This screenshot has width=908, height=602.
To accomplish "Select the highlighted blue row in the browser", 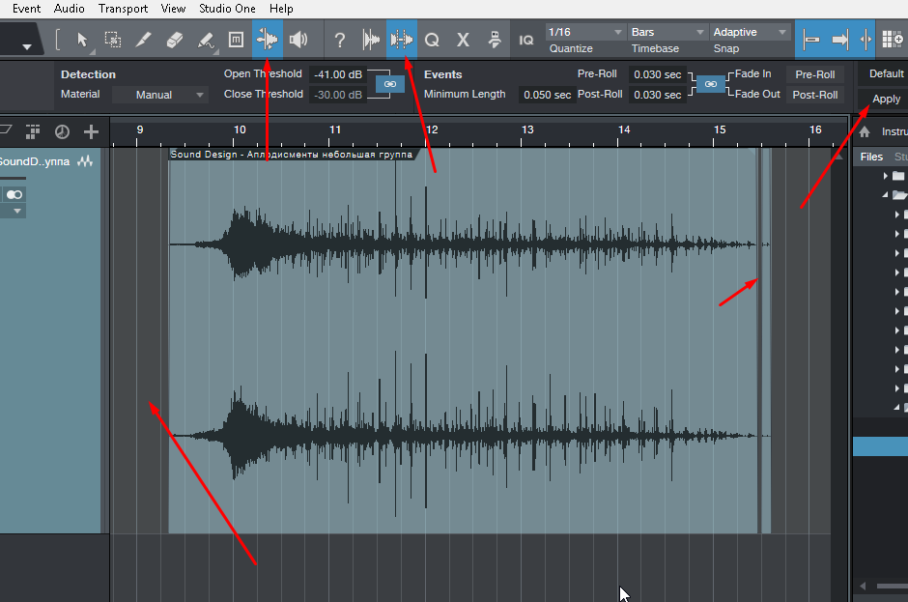I will point(880,446).
